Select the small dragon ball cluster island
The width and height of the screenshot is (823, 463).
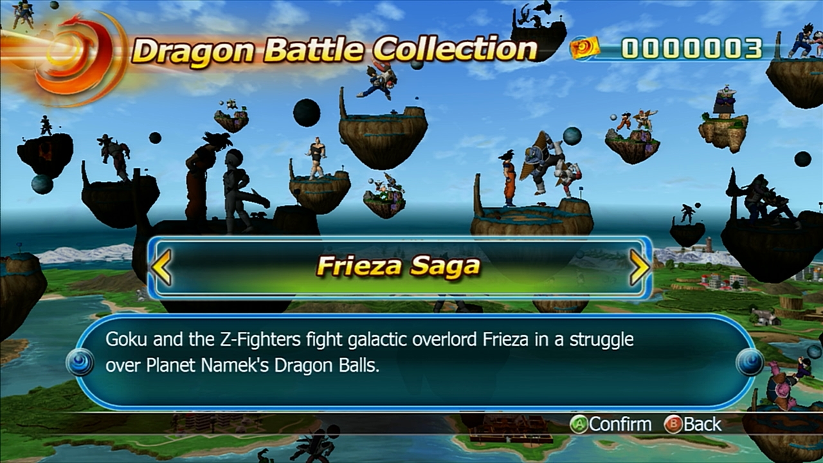tap(384, 196)
